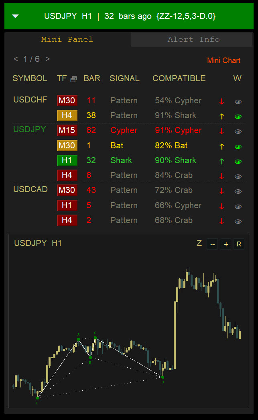Zoom in the mini chart with the plus button
The image size is (258, 420).
(225, 244)
